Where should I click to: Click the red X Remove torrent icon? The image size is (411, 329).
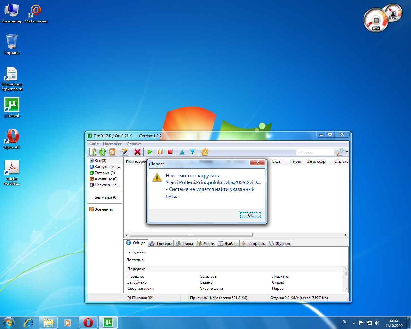click(x=137, y=152)
